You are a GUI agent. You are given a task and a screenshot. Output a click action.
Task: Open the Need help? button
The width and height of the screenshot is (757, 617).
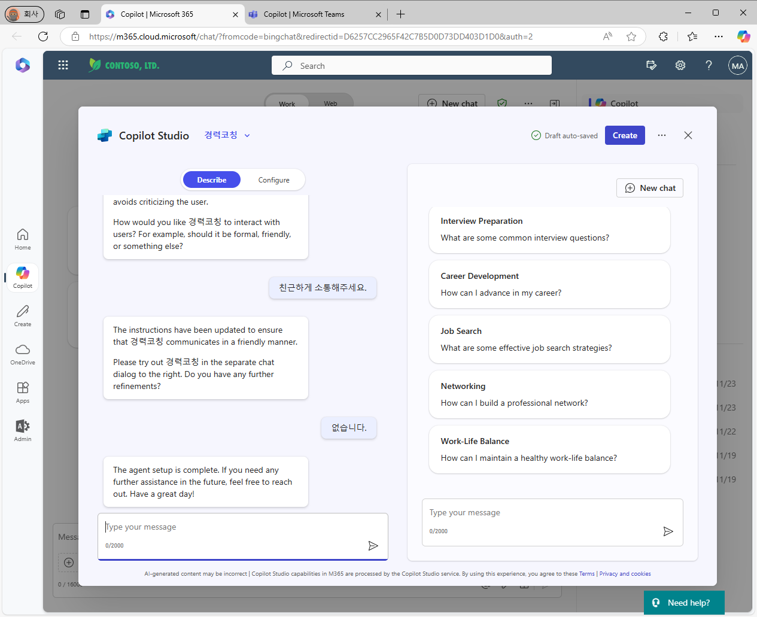click(x=684, y=603)
